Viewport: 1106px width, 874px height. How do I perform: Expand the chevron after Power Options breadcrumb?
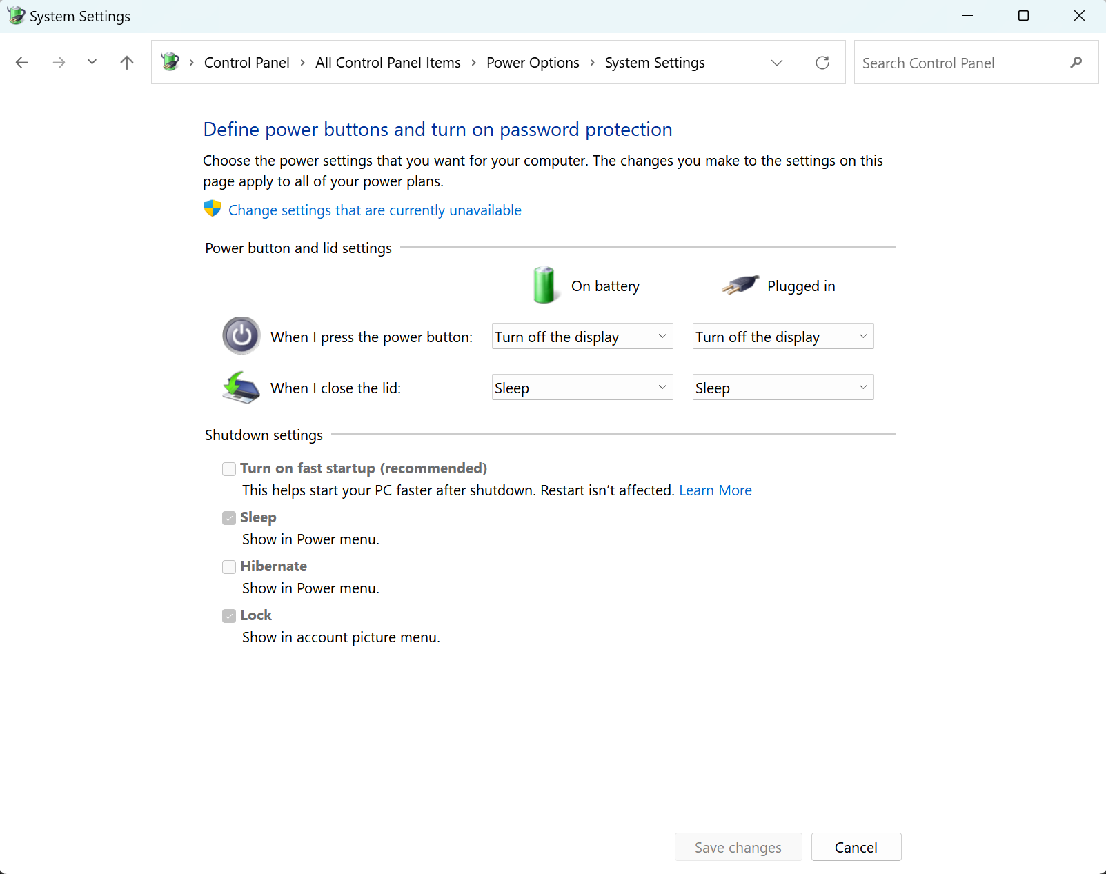coord(592,63)
